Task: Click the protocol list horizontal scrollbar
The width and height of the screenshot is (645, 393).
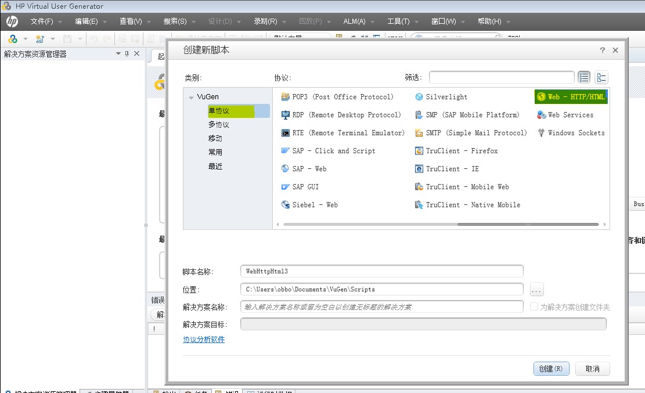Action: pyautogui.click(x=441, y=224)
